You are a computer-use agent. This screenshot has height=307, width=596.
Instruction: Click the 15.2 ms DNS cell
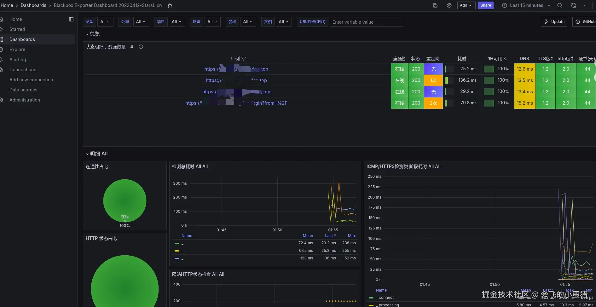[525, 103]
